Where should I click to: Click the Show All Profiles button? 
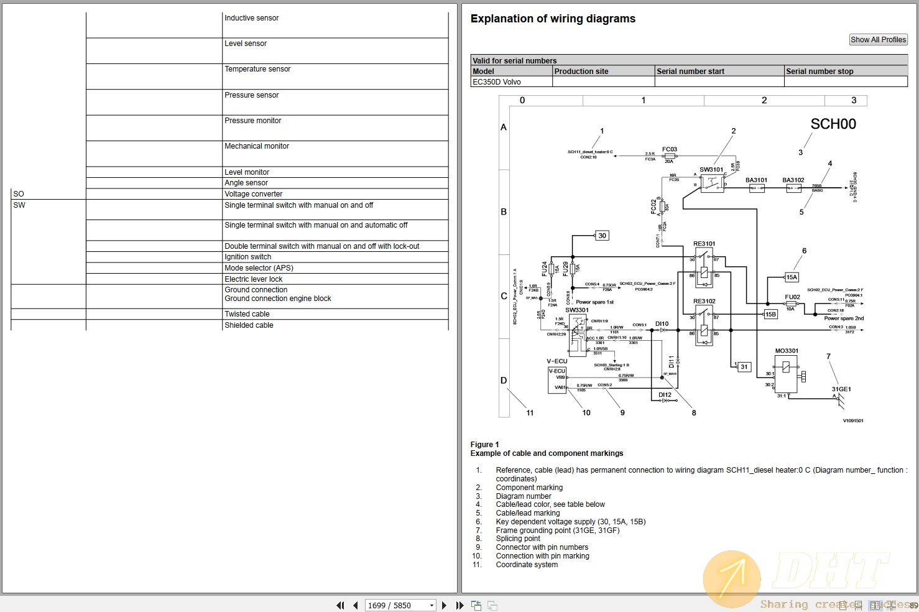[879, 39]
